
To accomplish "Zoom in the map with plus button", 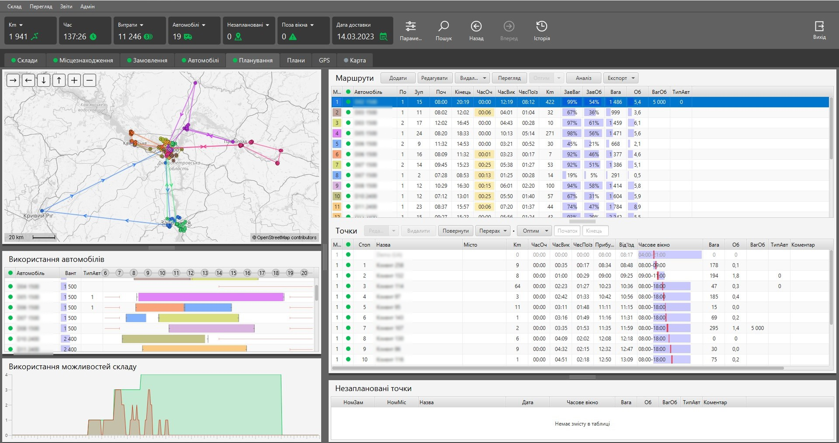I will [x=74, y=80].
